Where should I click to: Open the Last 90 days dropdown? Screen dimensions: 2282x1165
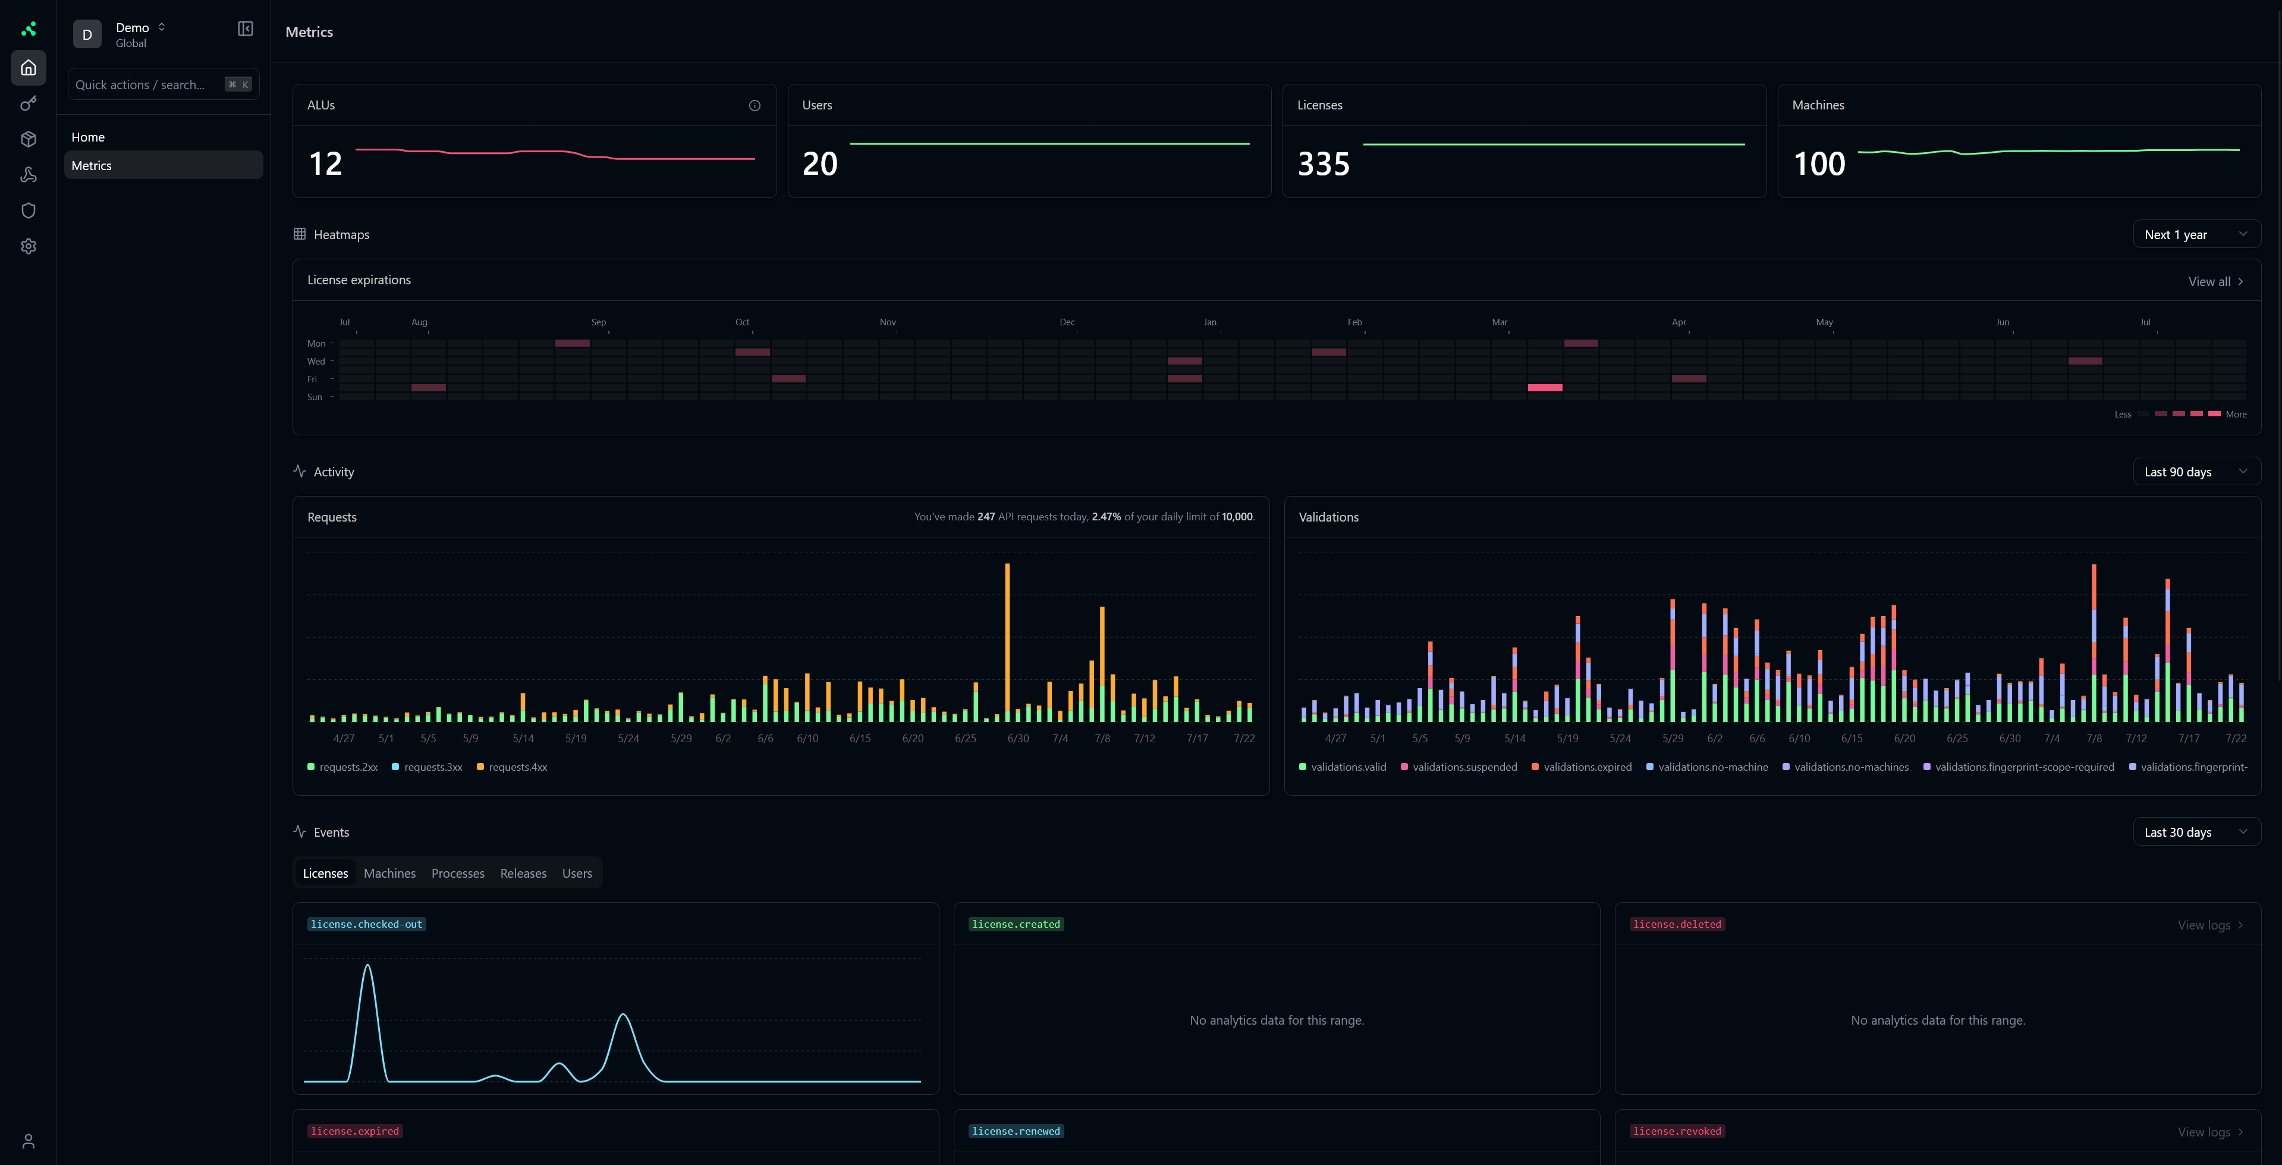[2196, 472]
